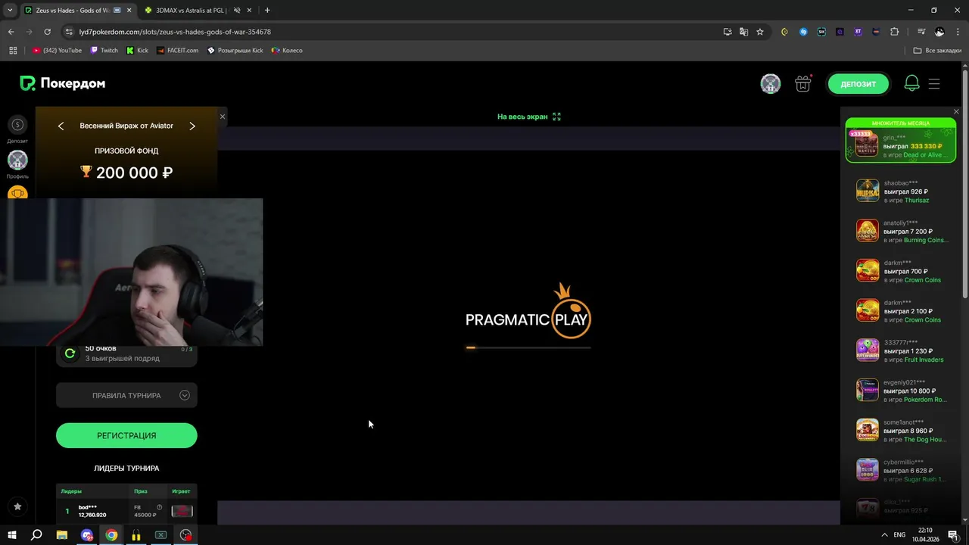This screenshot has height=545, width=969.
Task: Open Колесо bookmark
Action: pos(287,51)
